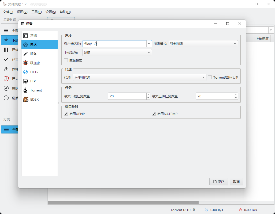This screenshot has height=214, width=275.
Task: Close the 设置 dialog
Action: point(240,24)
